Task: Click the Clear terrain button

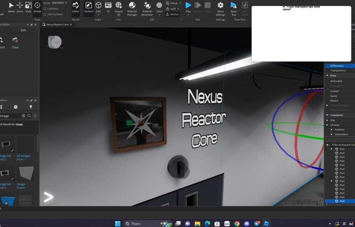Action: [15, 43]
